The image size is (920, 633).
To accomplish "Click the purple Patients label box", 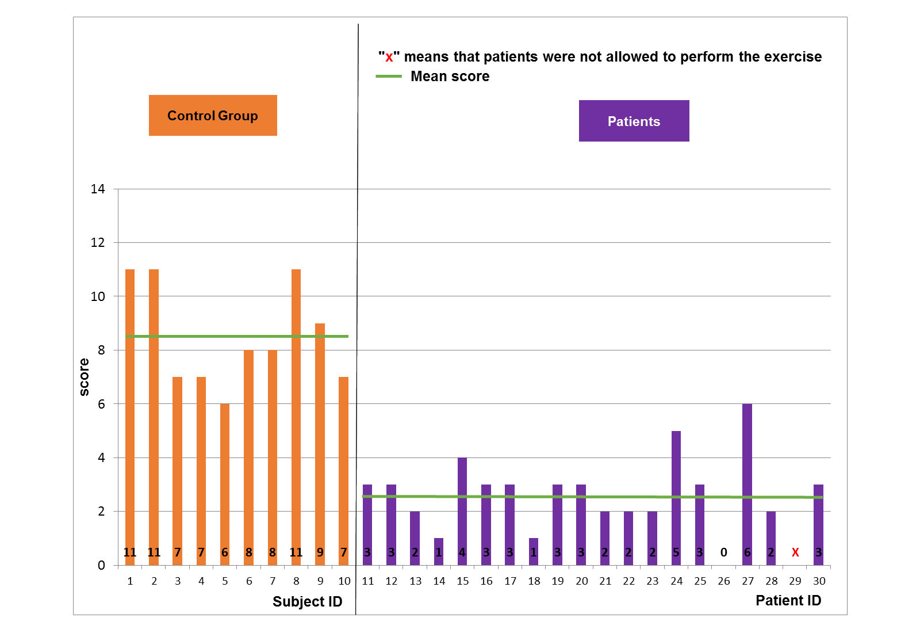I will [x=634, y=121].
